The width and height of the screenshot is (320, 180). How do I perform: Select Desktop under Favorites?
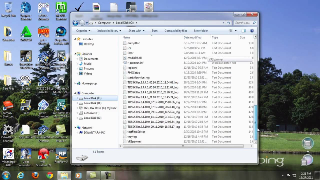tap(89, 44)
